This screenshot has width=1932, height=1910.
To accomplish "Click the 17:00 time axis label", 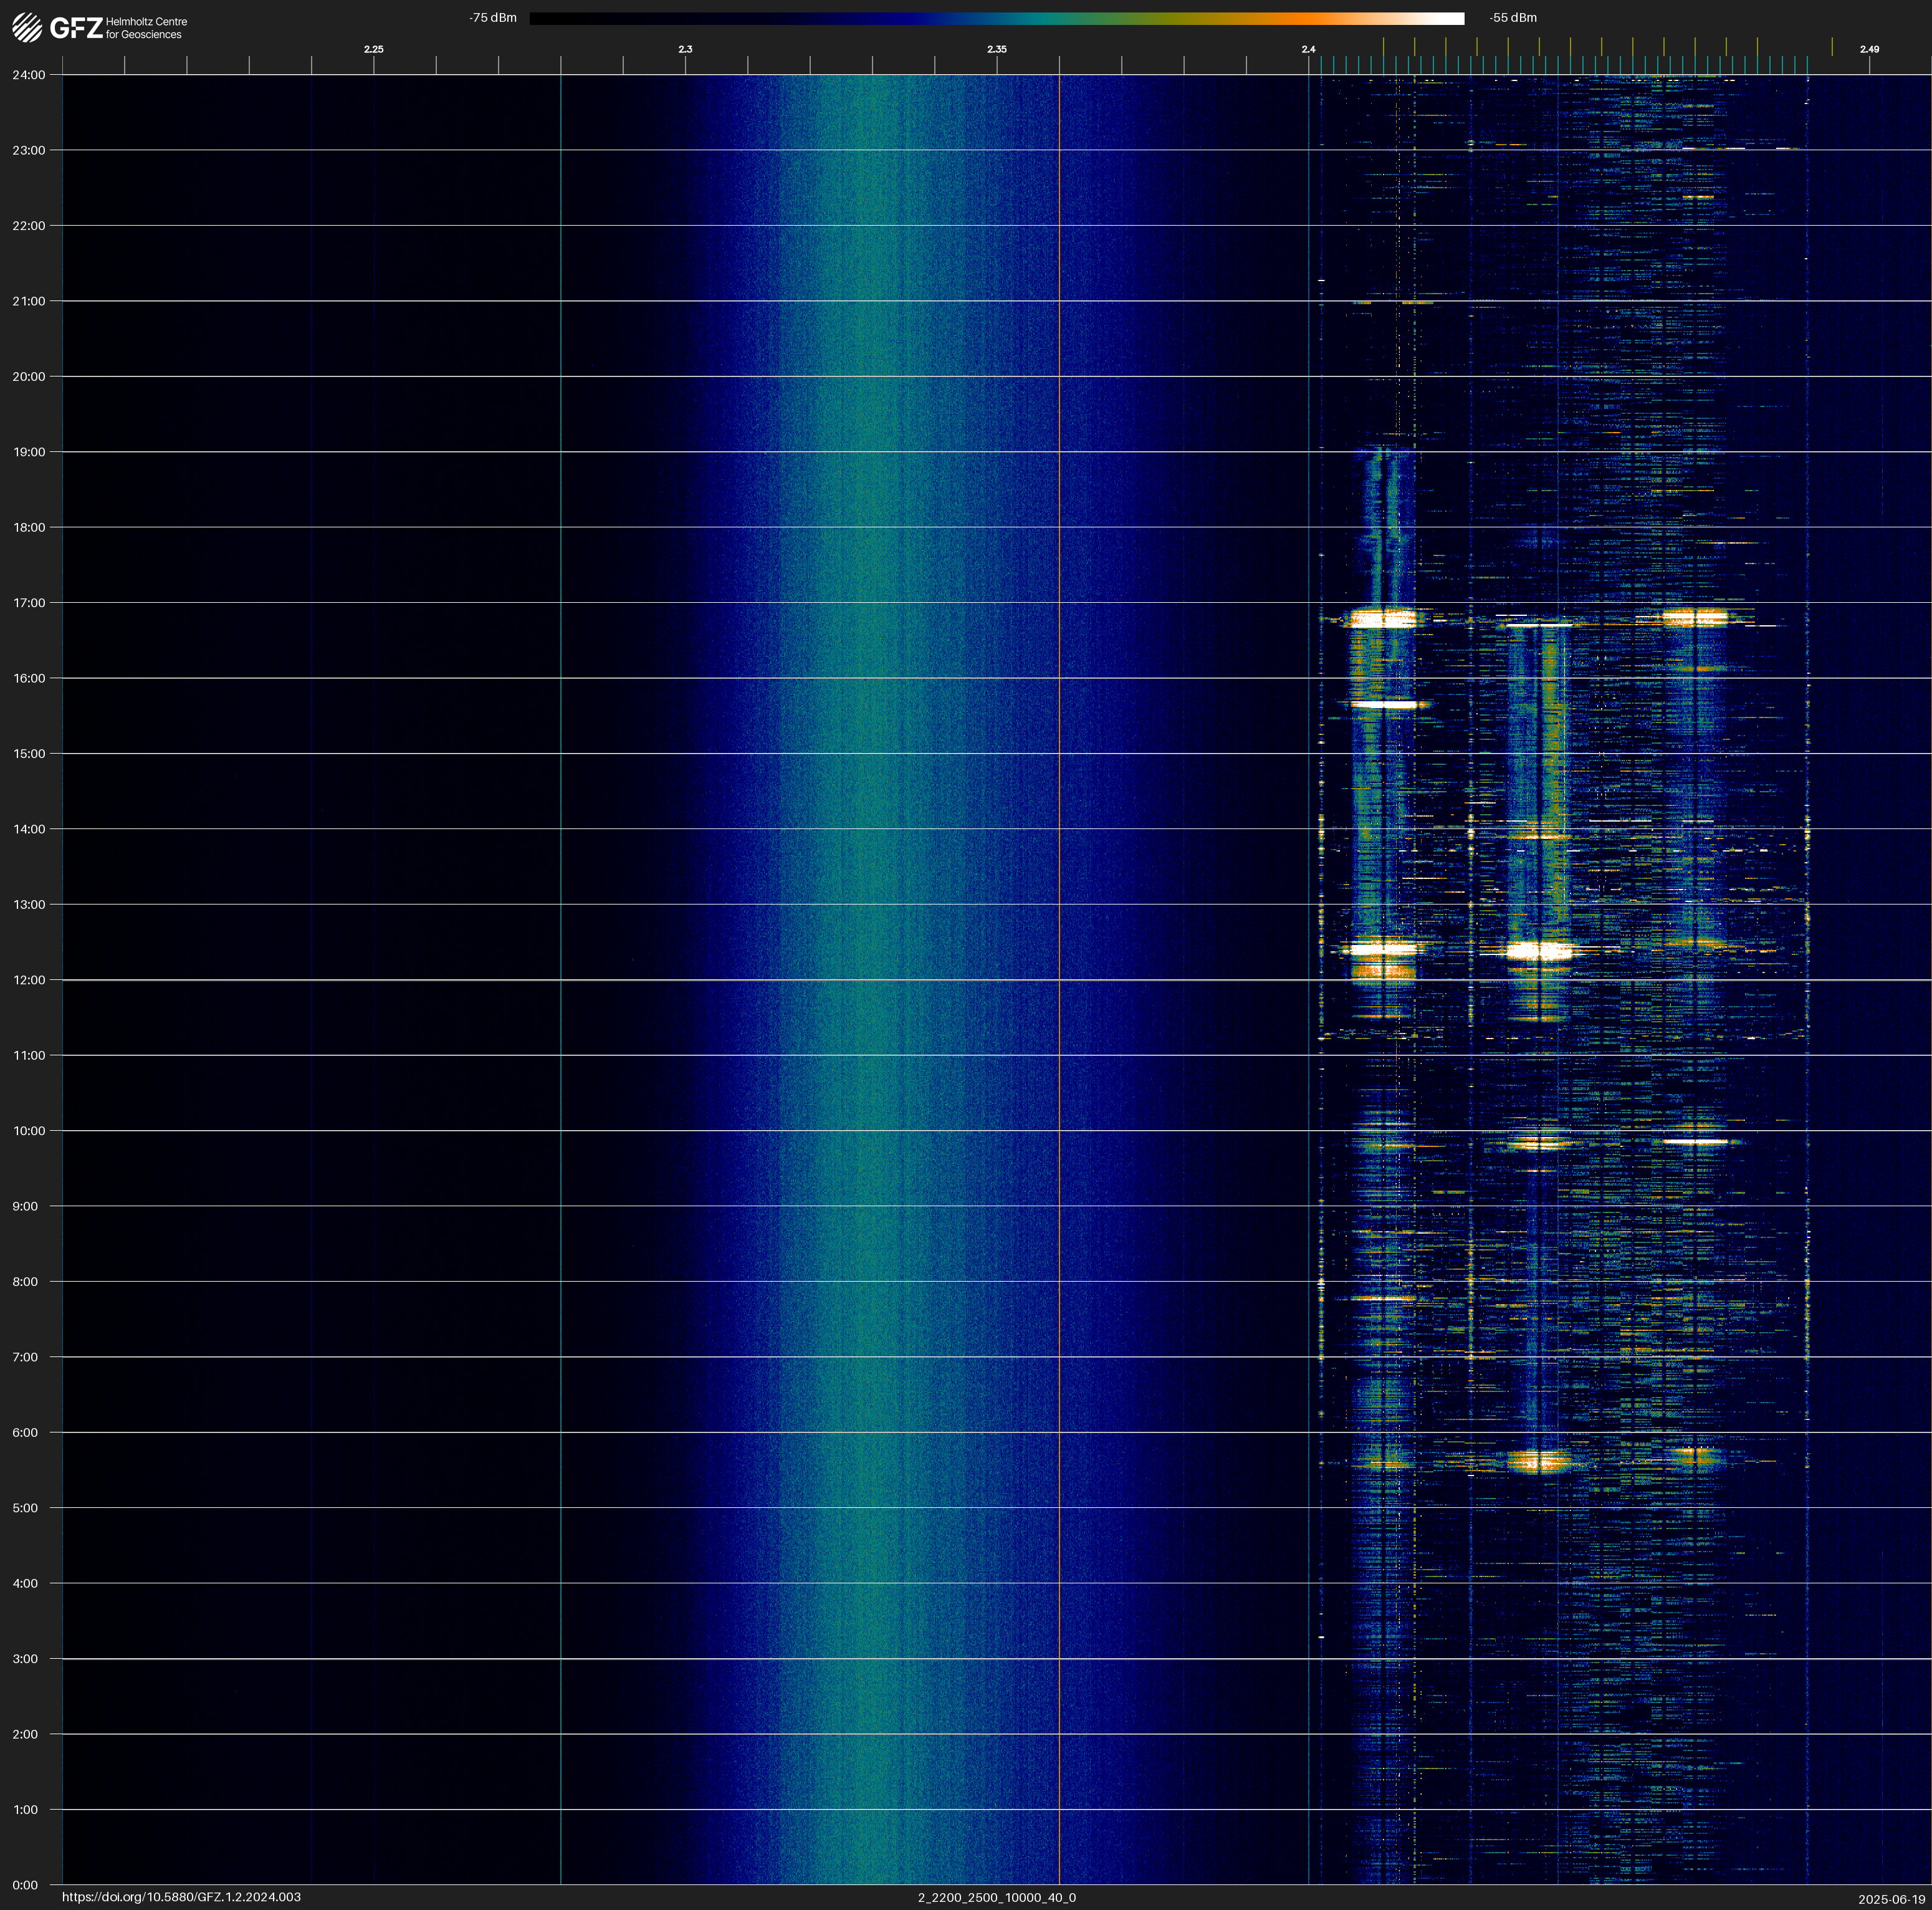I will coord(29,603).
